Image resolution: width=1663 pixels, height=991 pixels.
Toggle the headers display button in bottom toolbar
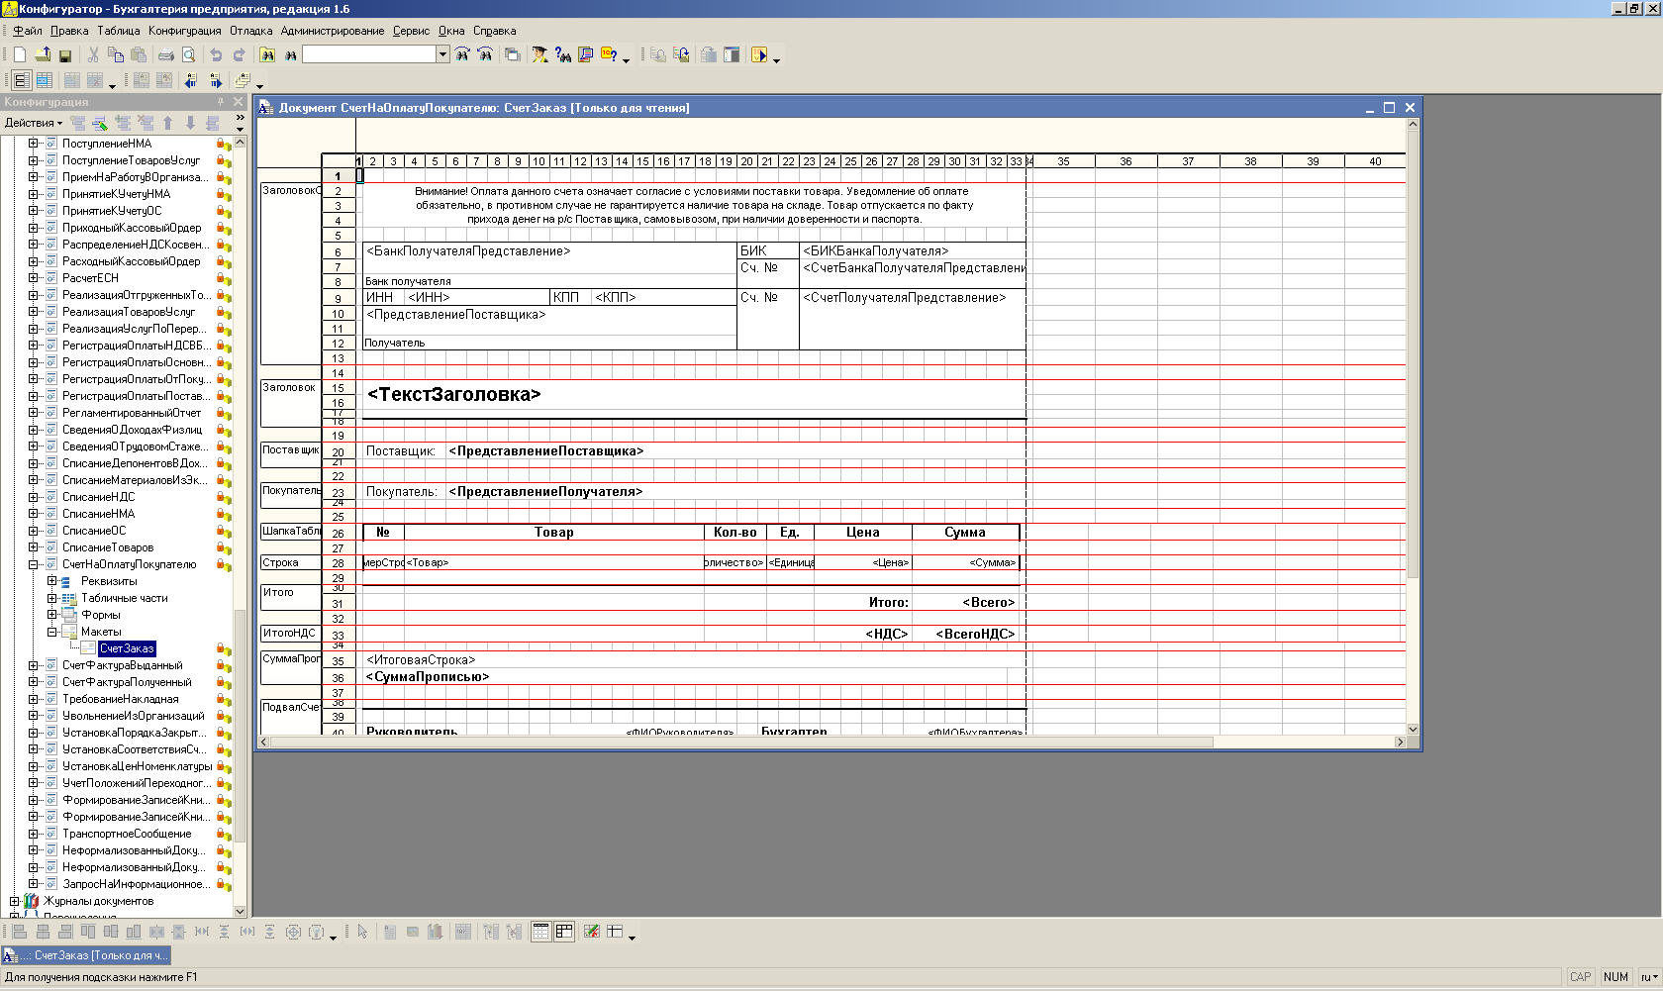tap(564, 932)
